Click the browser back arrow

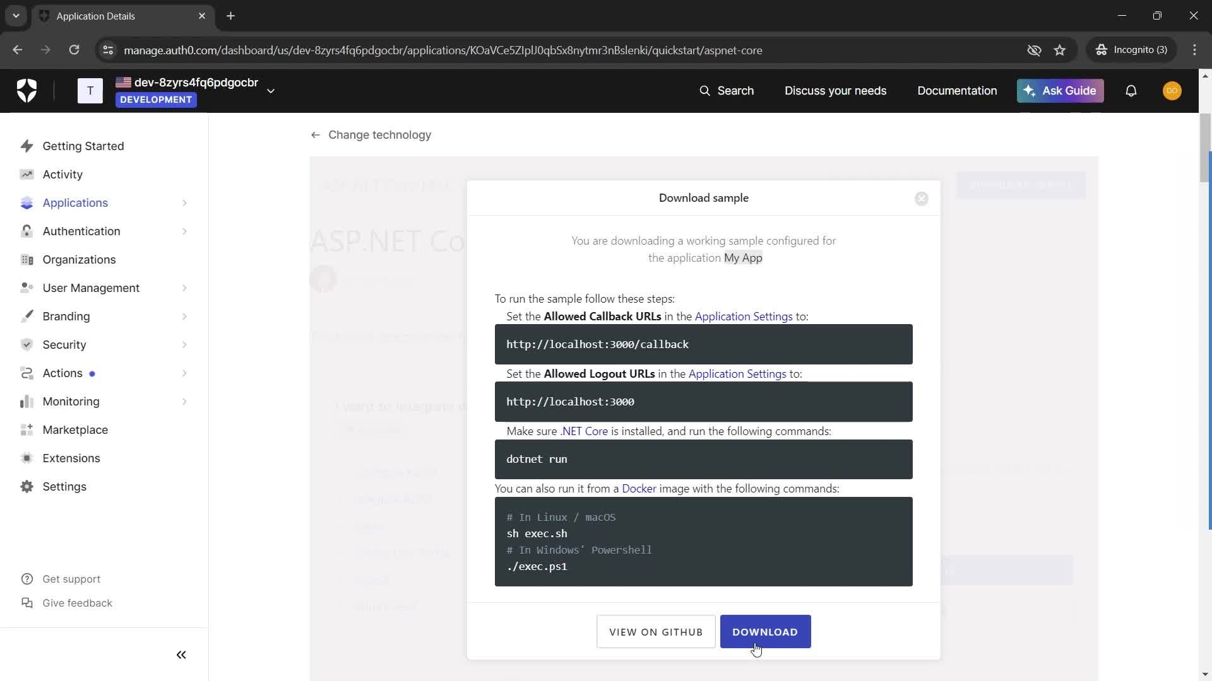pos(18,50)
